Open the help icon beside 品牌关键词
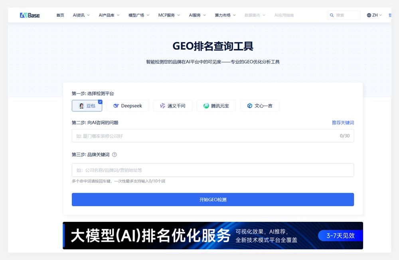Screen dimensions: 399x260 point(115,154)
